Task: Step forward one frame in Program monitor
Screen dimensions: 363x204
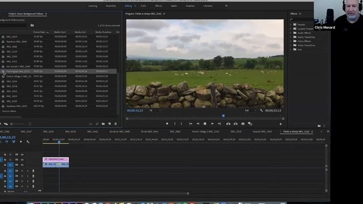Action: (x=212, y=124)
